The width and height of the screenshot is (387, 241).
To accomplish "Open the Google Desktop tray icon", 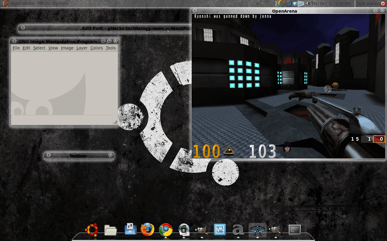I will pyautogui.click(x=281, y=4).
